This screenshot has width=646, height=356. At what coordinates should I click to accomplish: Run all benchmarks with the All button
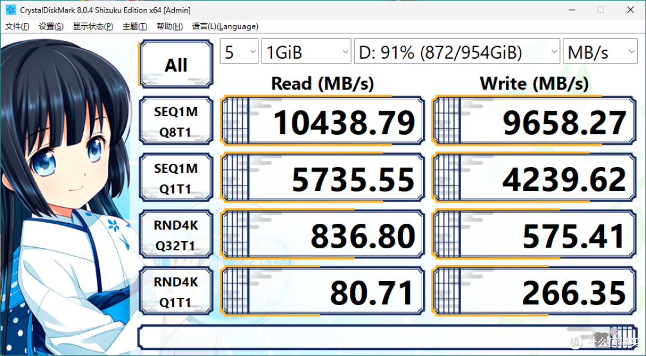pyautogui.click(x=176, y=64)
